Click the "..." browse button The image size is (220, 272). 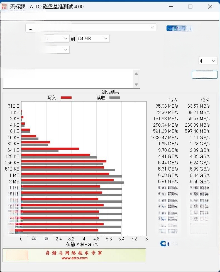pyautogui.click(x=30, y=29)
